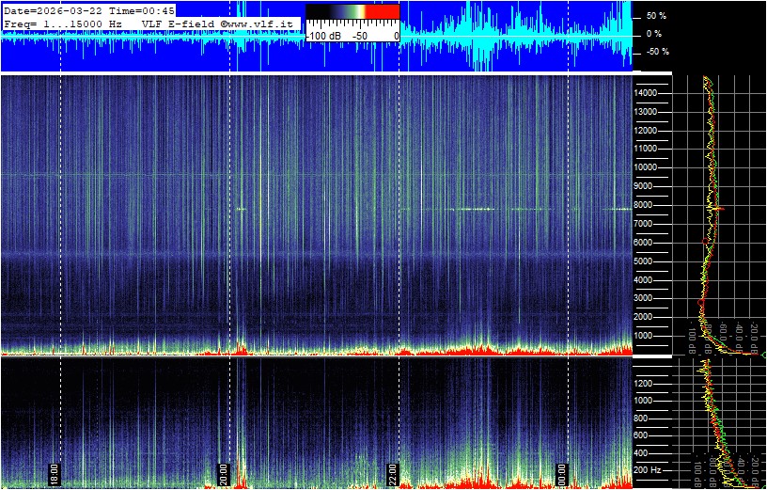Select the 00:00 time marker
Screen dimensions: 767x490
[x=561, y=474]
